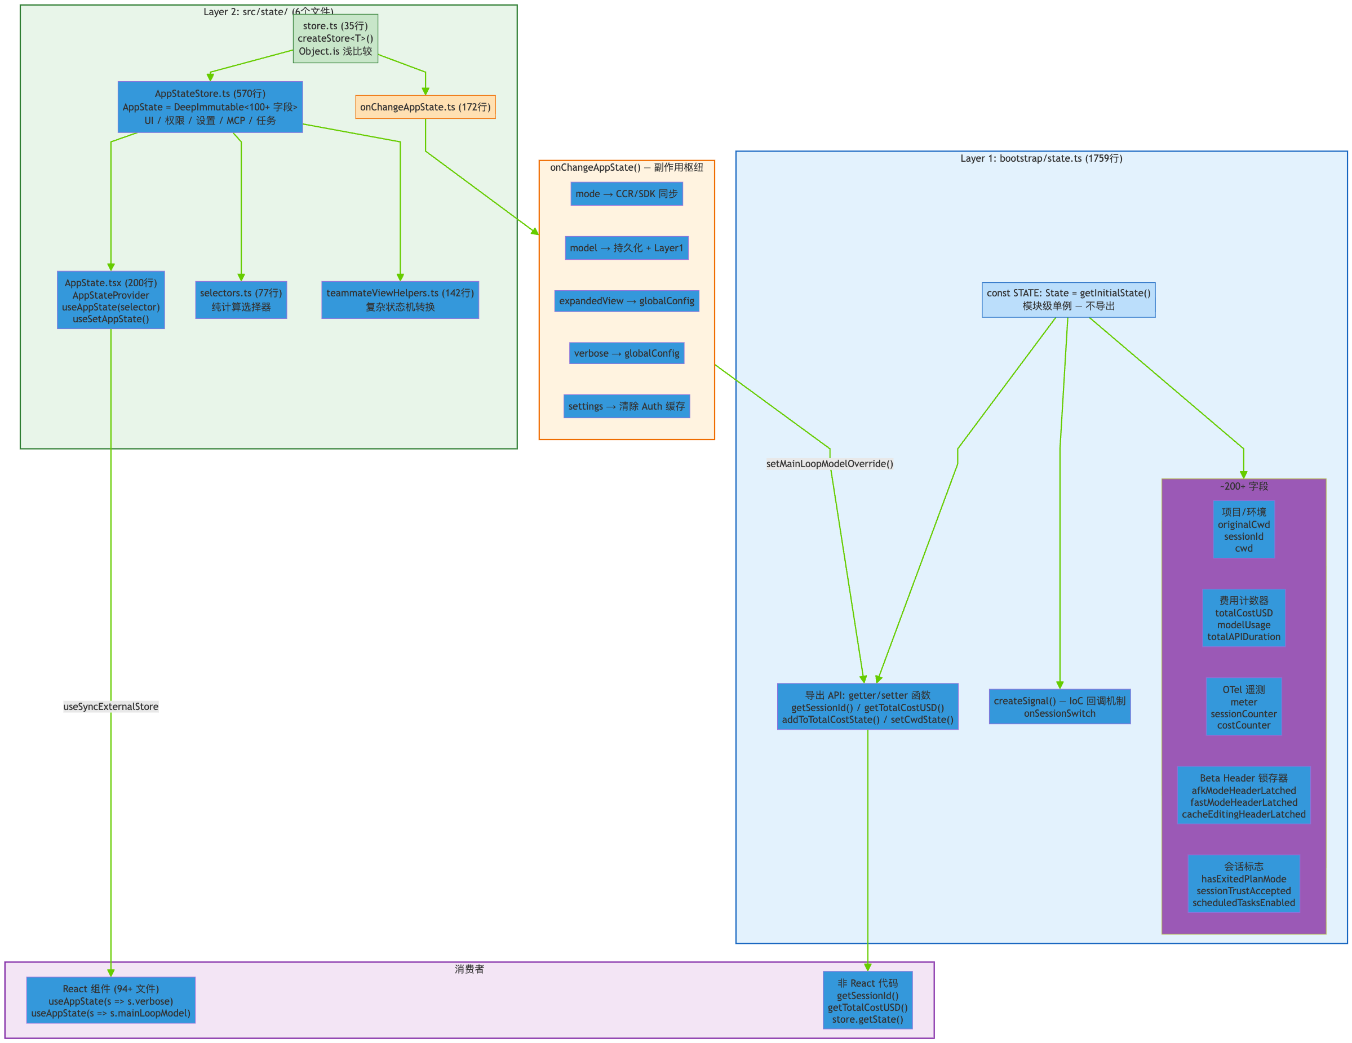Viewport: 1352px width, 1043px height.
Task: Click the Beta Header 锁存器 node
Action: pyautogui.click(x=1244, y=796)
